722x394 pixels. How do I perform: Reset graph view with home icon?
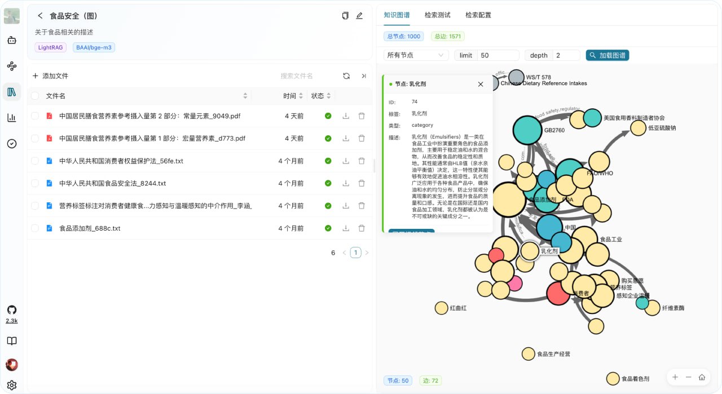702,377
